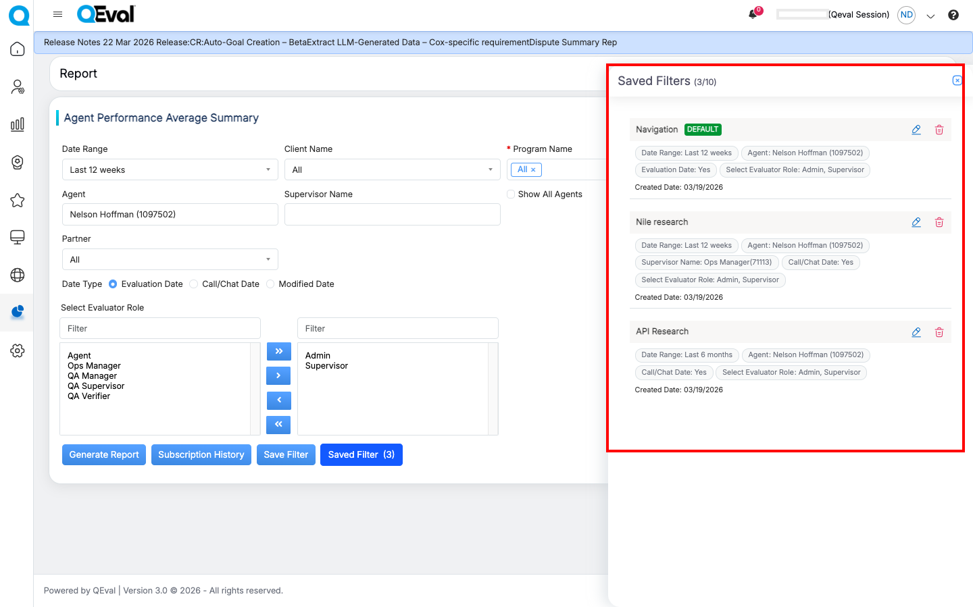Edit the Navigation saved filter

click(916, 130)
